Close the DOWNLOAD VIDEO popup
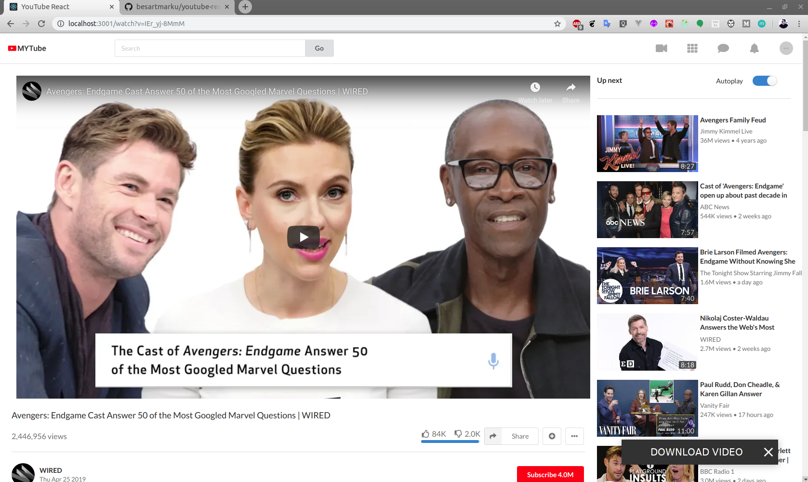The width and height of the screenshot is (808, 482). [768, 452]
